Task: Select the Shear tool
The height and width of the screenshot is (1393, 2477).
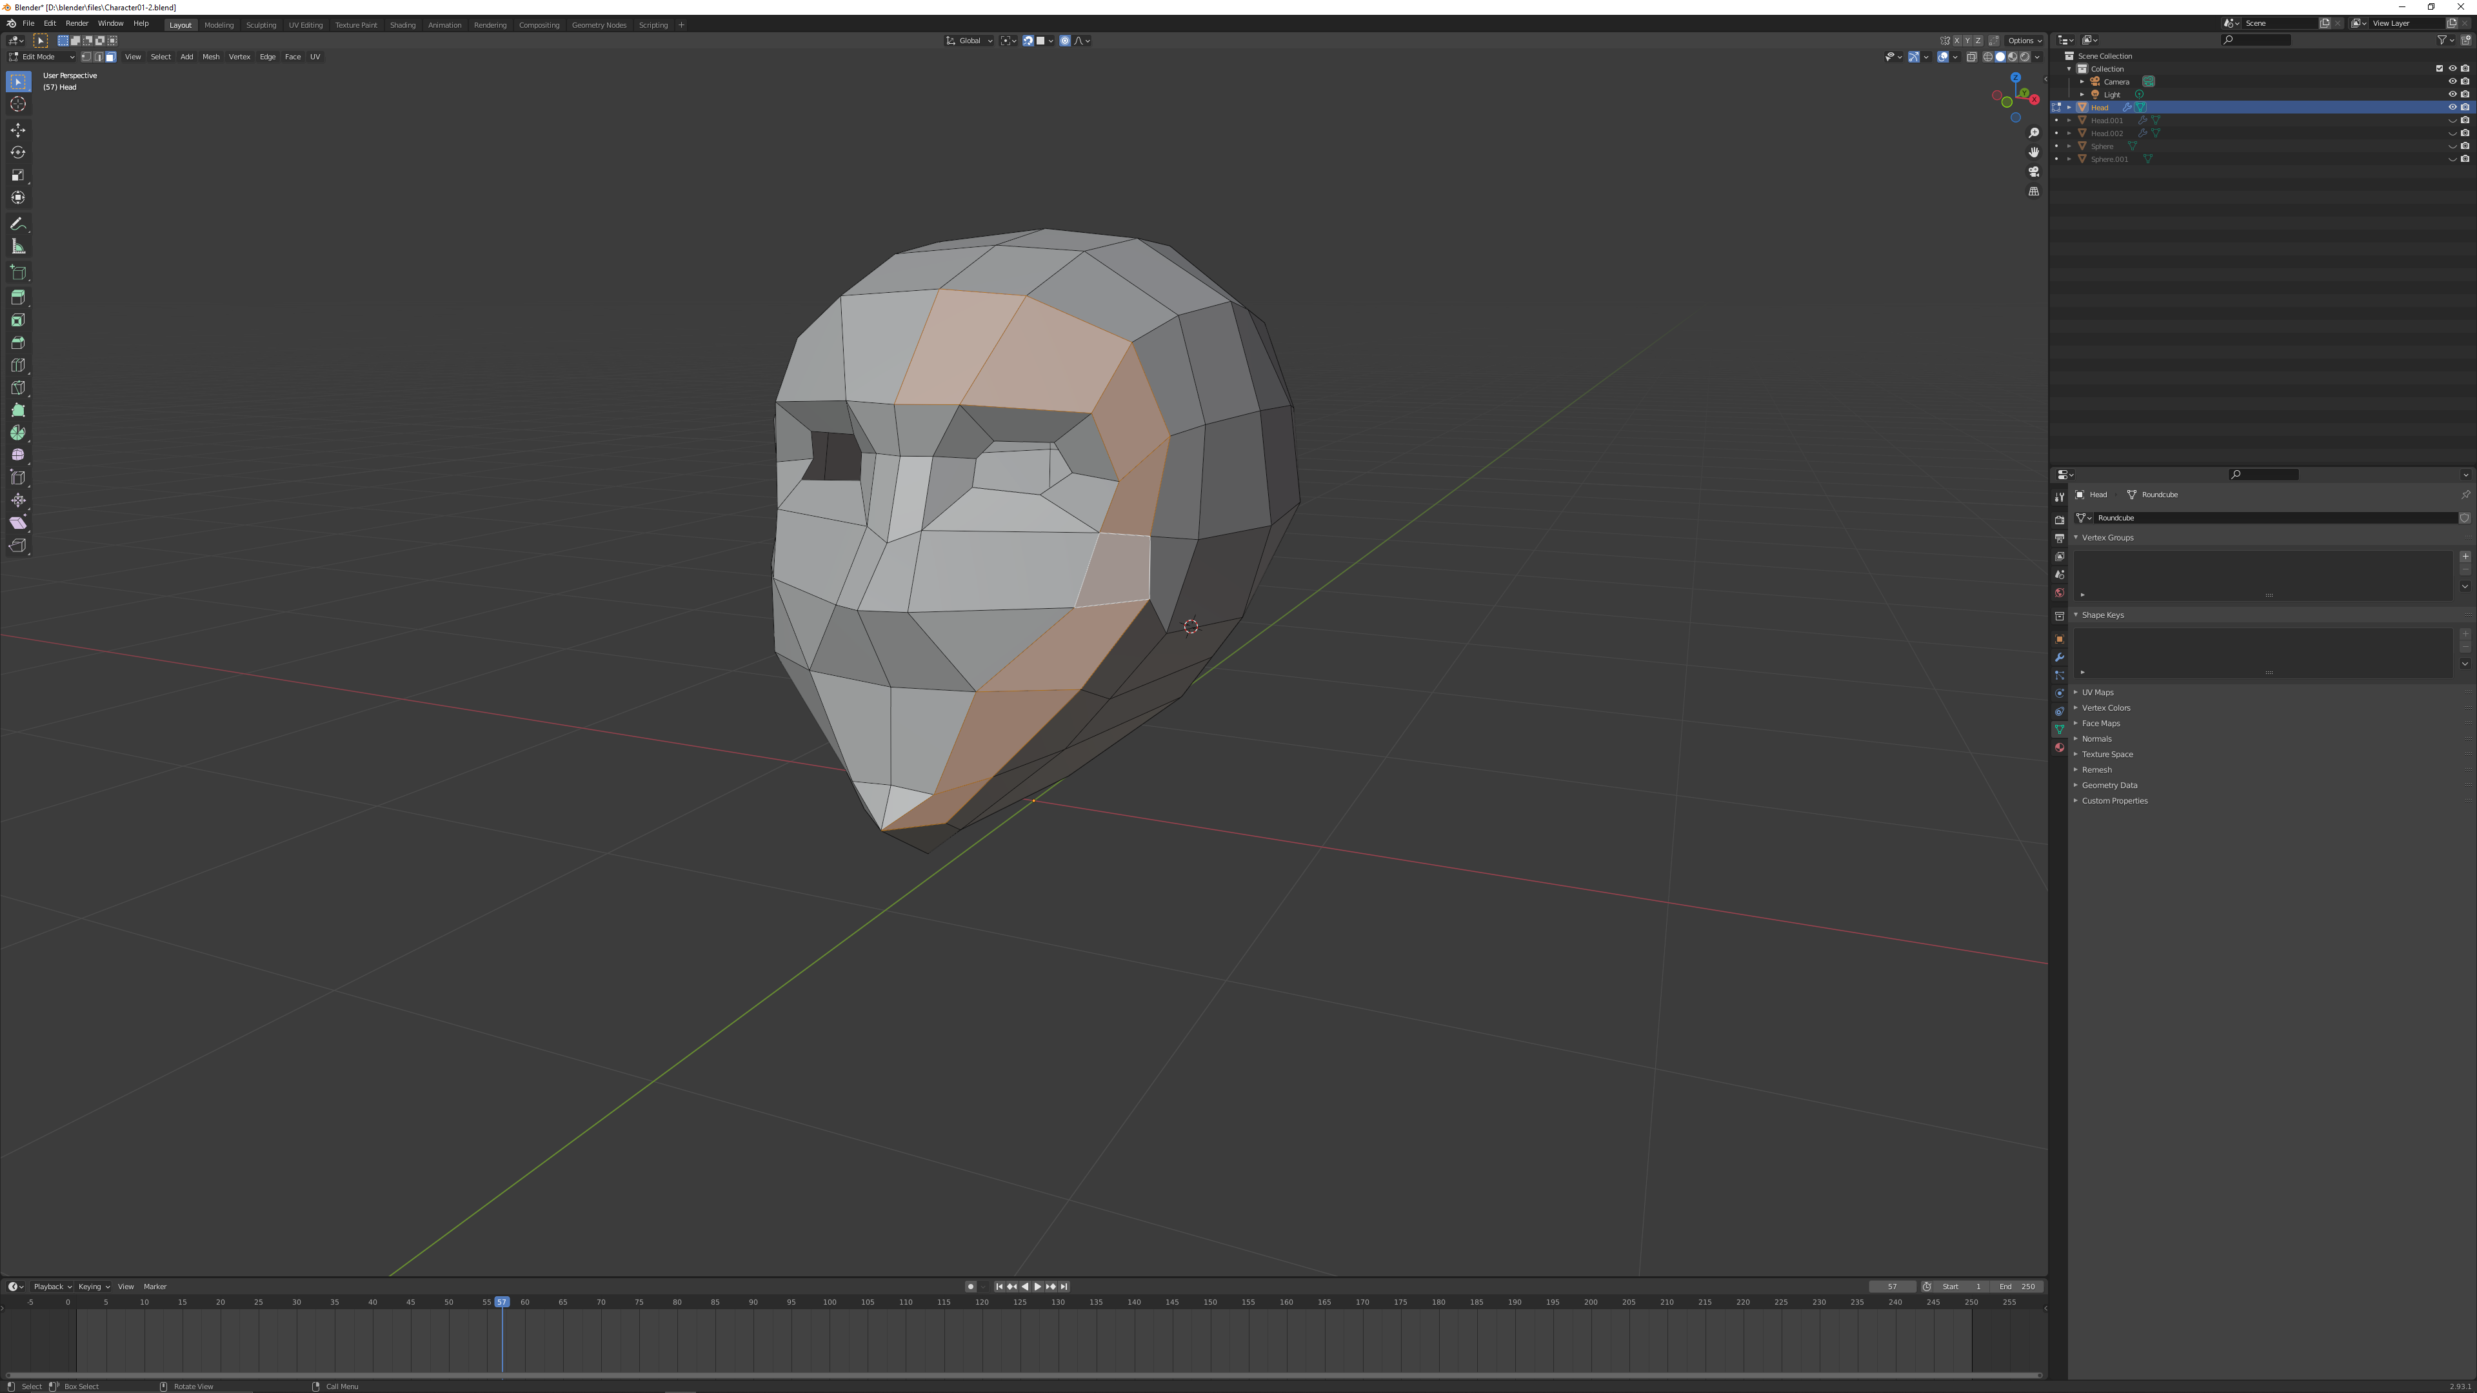Action: (18, 523)
